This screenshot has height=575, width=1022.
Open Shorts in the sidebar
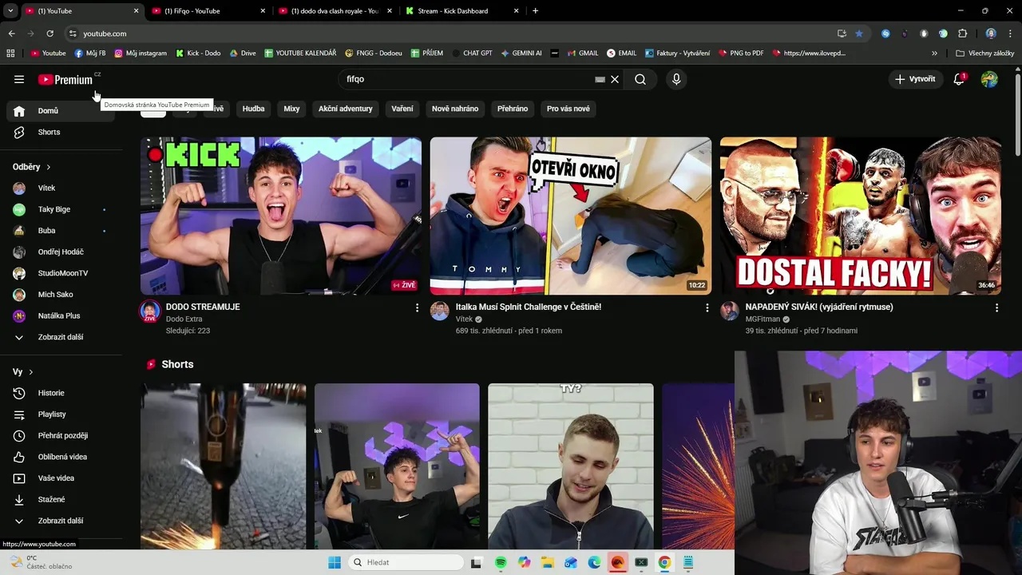coord(61,132)
